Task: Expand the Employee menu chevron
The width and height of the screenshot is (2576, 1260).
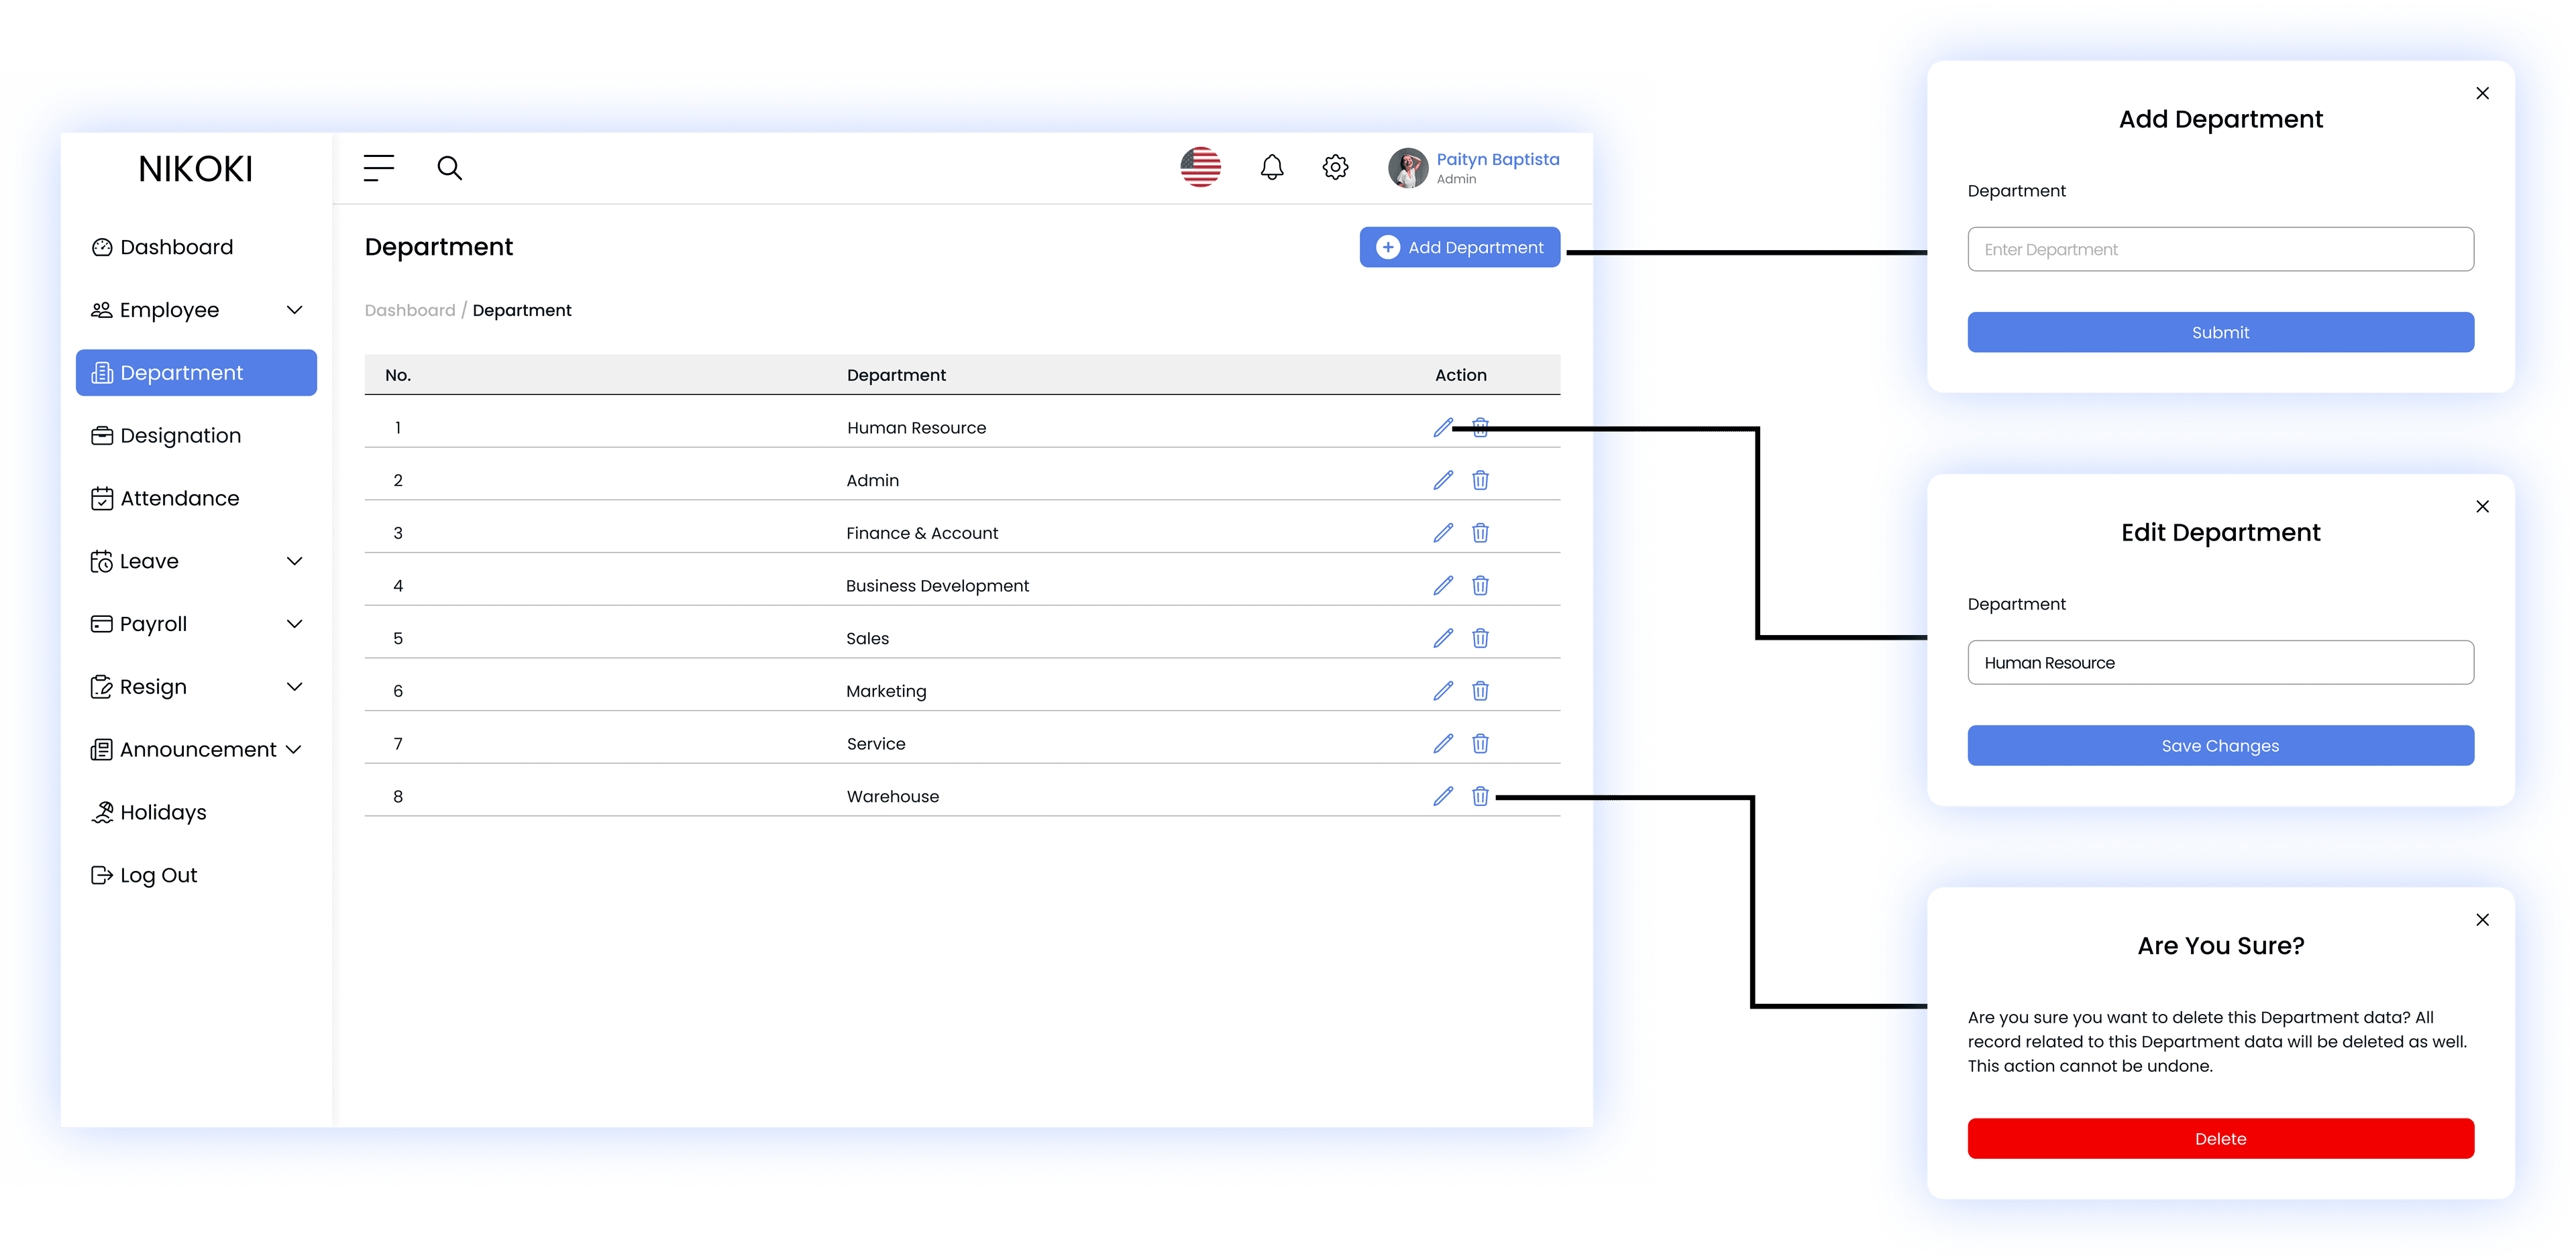Action: click(x=294, y=310)
